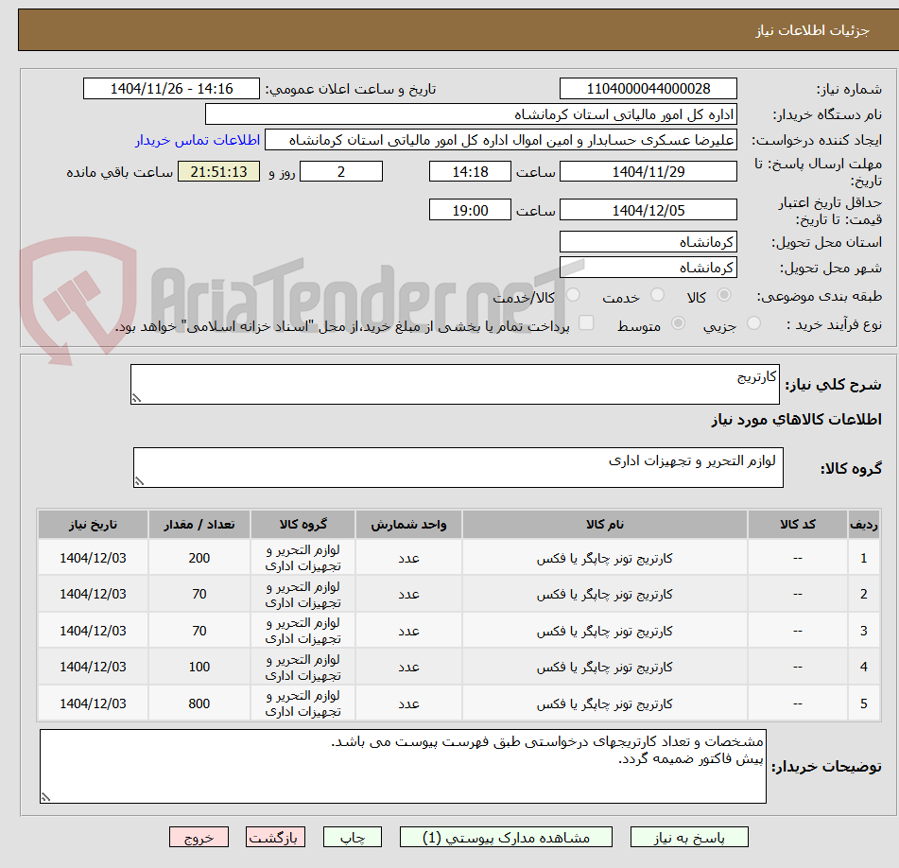Click quantity 800 in row 5

199,703
